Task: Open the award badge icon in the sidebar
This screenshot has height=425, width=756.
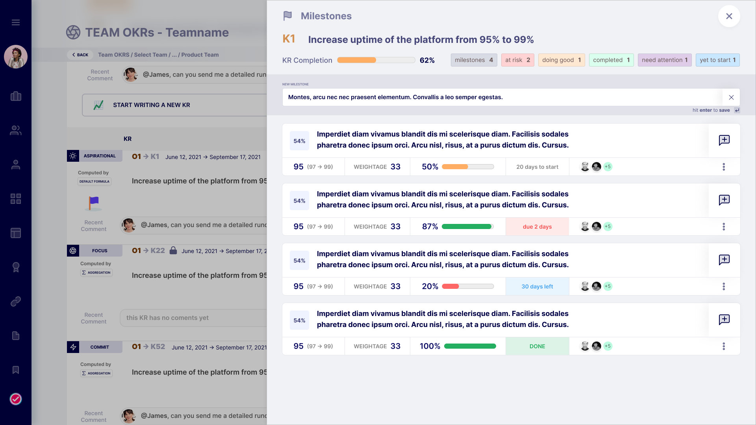Action: pyautogui.click(x=16, y=267)
